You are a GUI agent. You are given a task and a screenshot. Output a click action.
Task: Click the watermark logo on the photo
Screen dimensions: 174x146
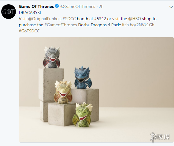160,137
